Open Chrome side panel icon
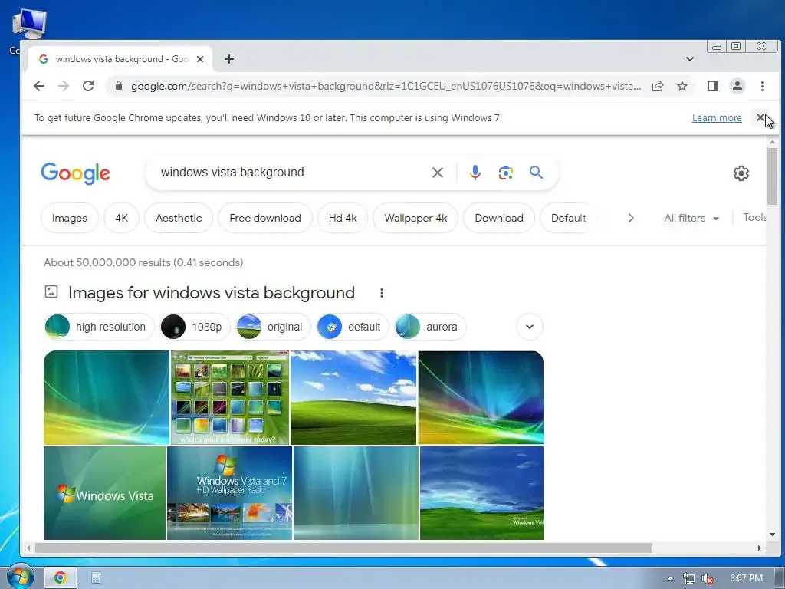Screen dimensions: 785x589 [713, 86]
